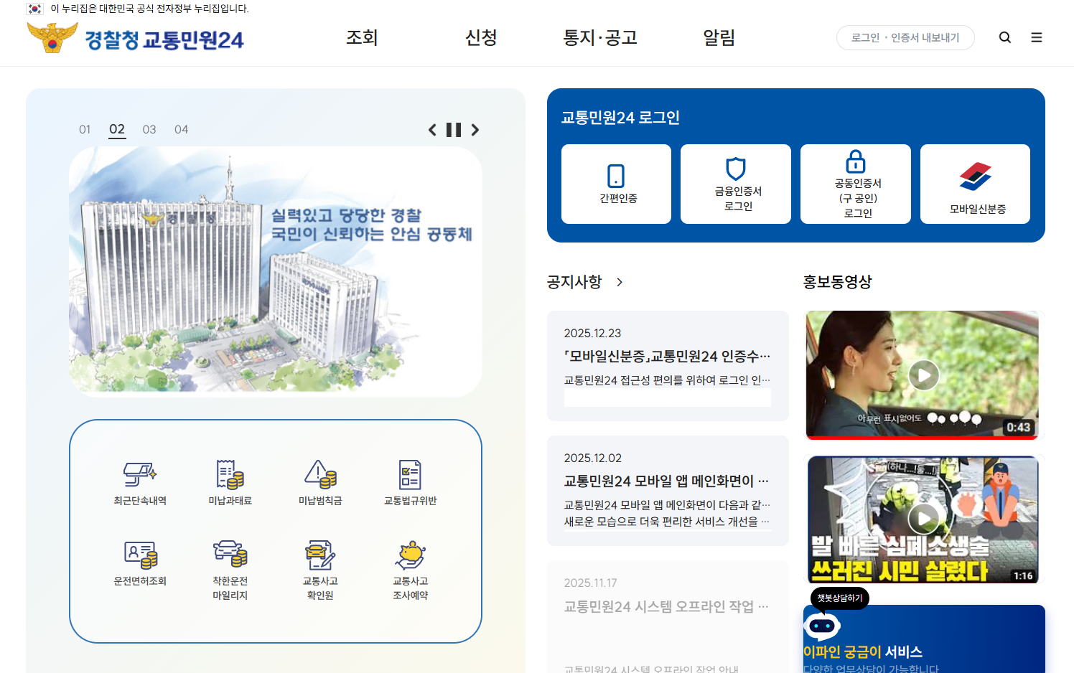Open the 미납과태료 icon
This screenshot has height=673, width=1074.
tap(230, 483)
